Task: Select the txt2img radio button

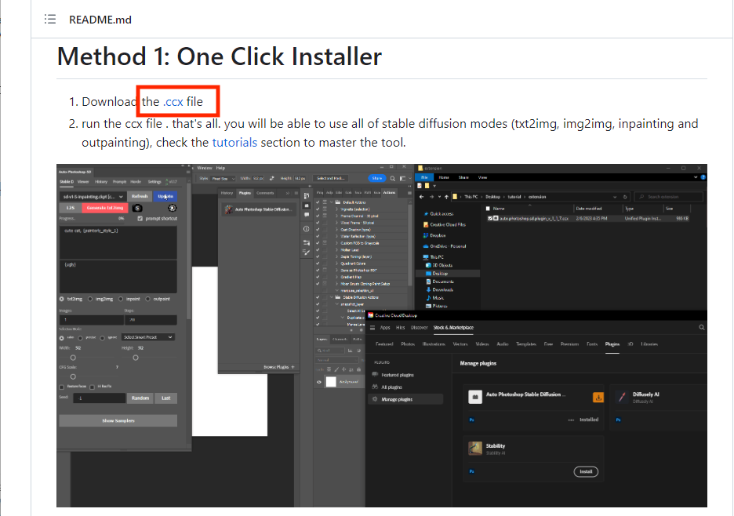Action: [x=62, y=300]
